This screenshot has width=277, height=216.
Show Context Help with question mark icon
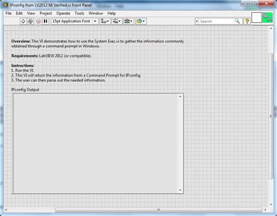[x=247, y=21]
